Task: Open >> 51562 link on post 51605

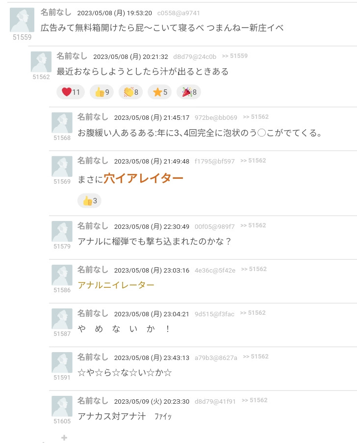Action: 255,400
